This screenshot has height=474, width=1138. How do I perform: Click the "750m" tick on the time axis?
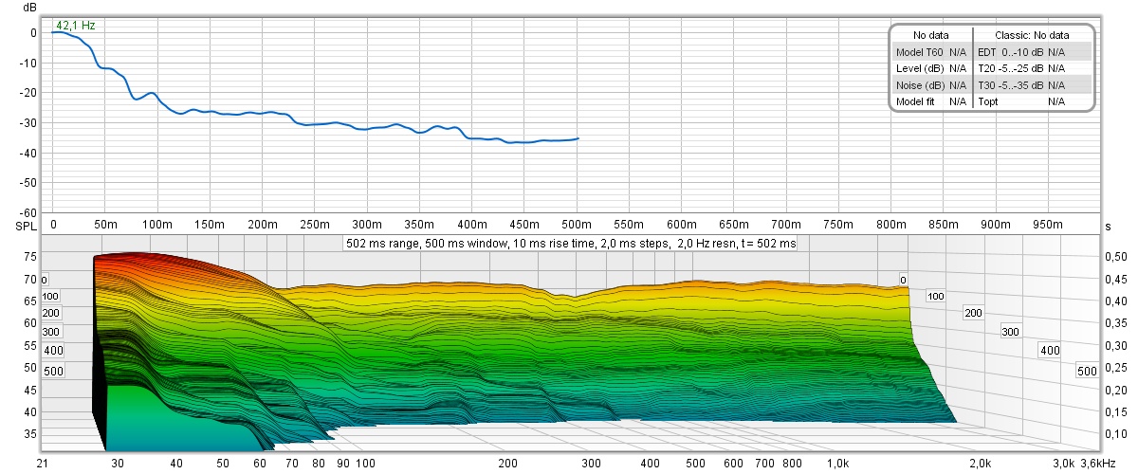coord(837,225)
